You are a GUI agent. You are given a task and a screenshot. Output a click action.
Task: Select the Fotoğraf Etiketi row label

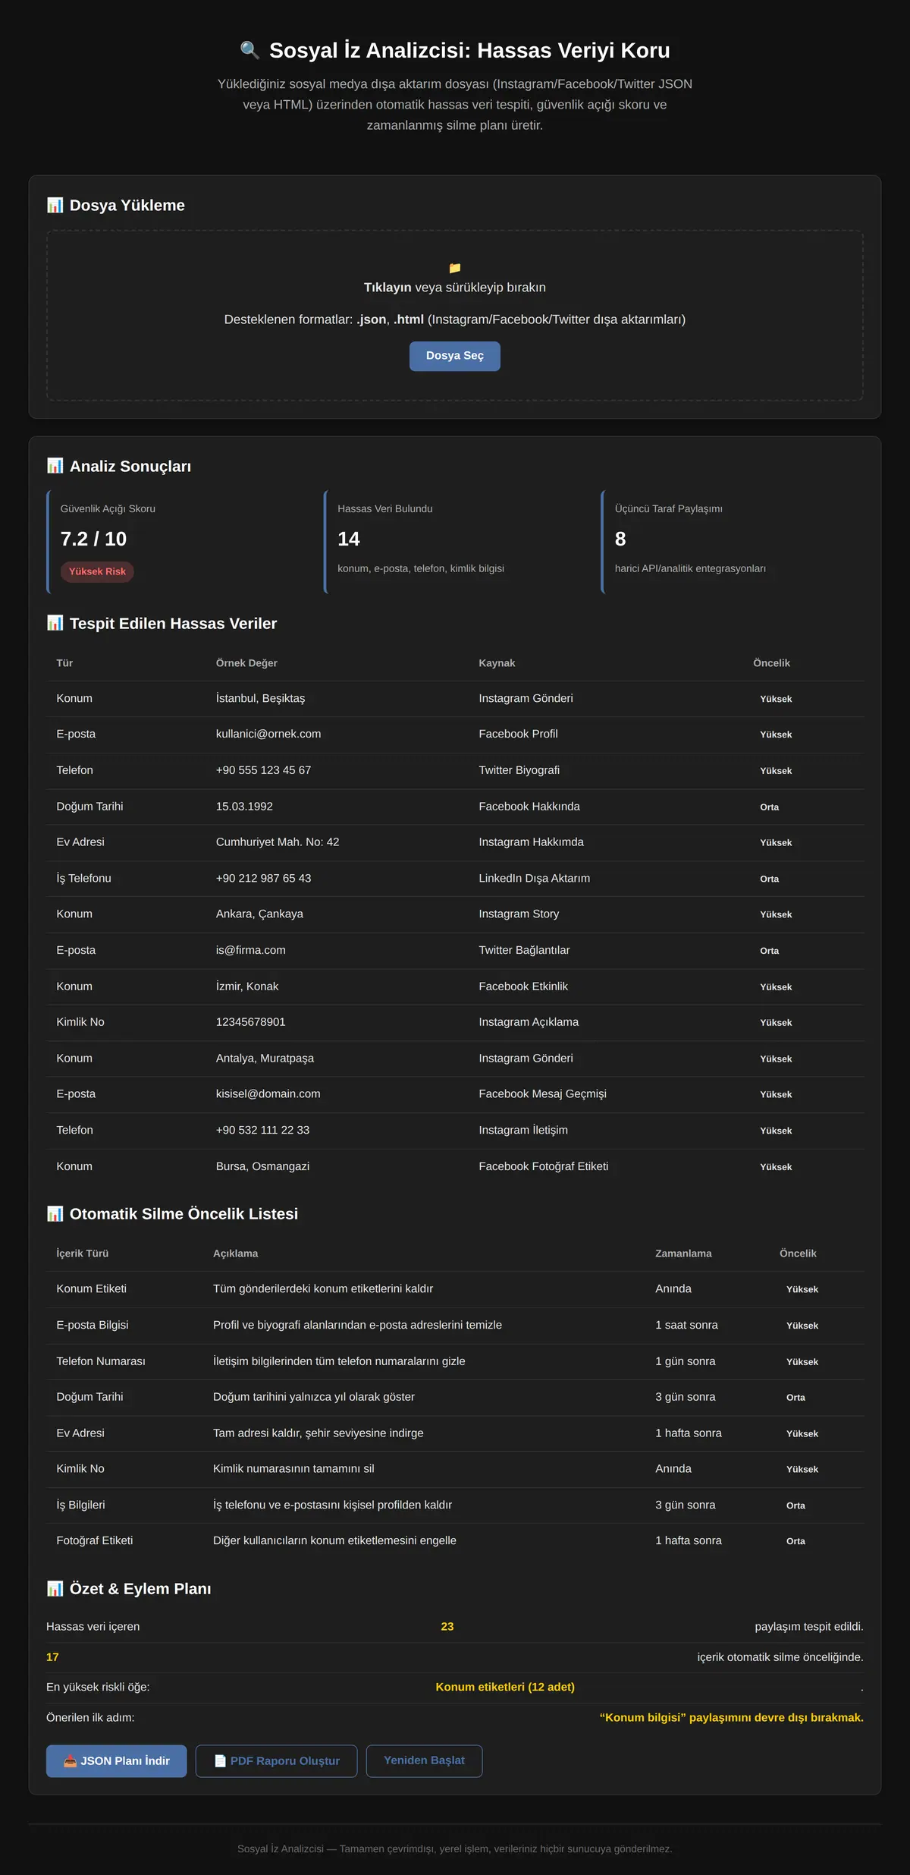[95, 1540]
